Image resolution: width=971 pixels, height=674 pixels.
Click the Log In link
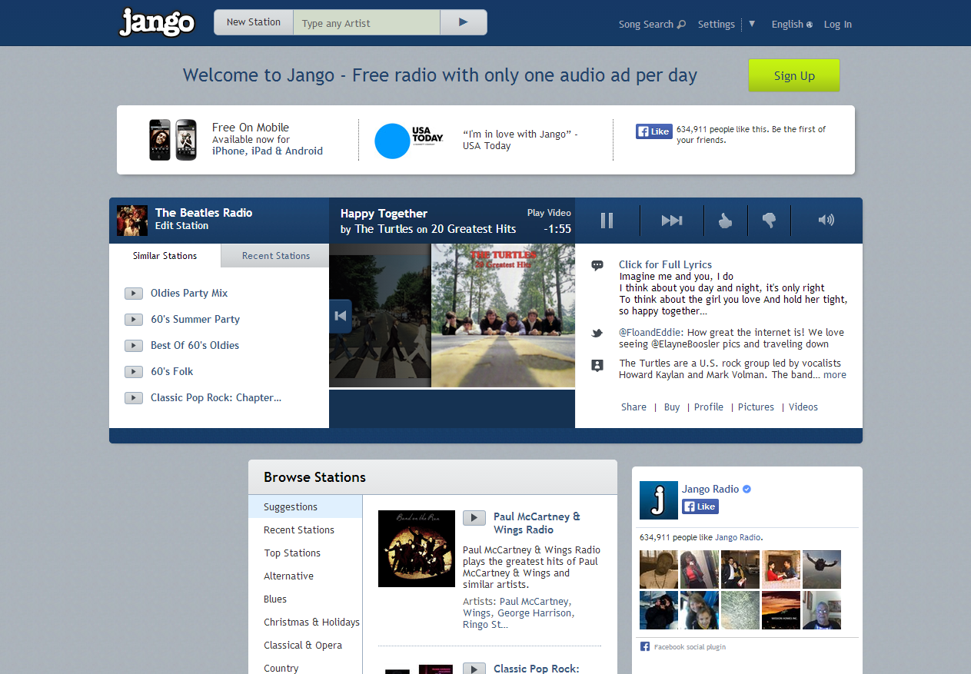837,24
